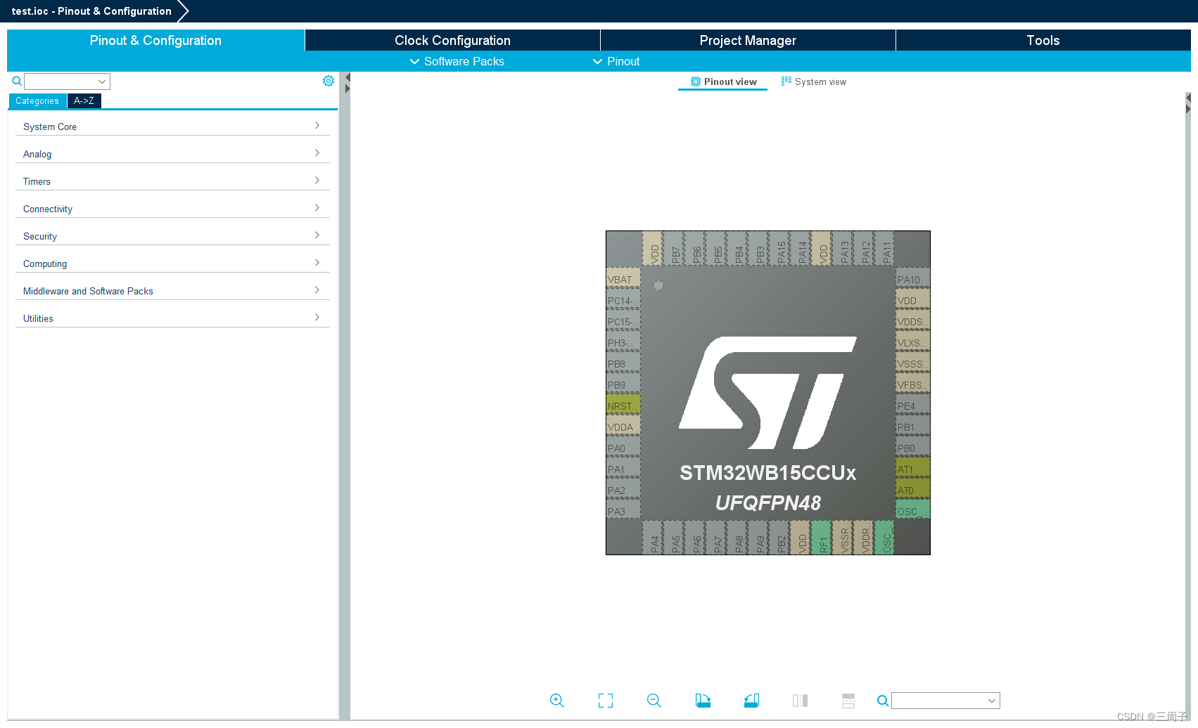This screenshot has height=728, width=1198.
Task: Click test.ioc breadcrumb in title bar
Action: coord(91,11)
